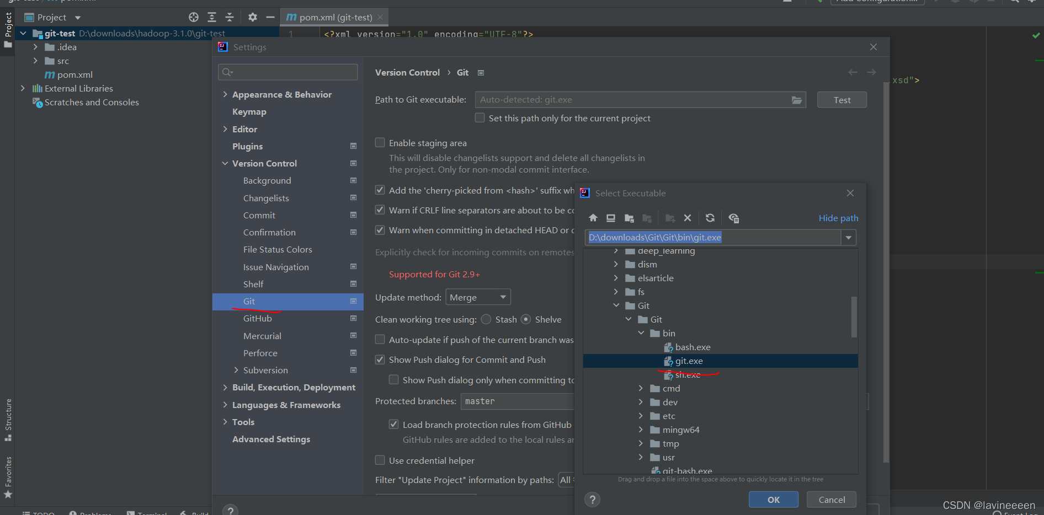Image resolution: width=1044 pixels, height=515 pixels.
Task: Collapse all in the Project panel toolbar
Action: [230, 17]
